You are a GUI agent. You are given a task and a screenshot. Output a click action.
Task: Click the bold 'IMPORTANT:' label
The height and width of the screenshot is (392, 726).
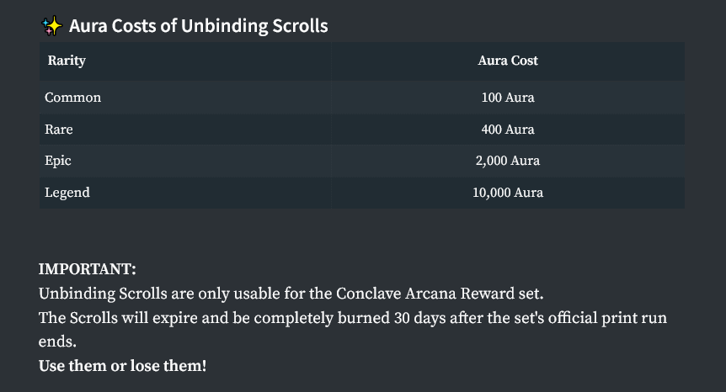point(88,269)
